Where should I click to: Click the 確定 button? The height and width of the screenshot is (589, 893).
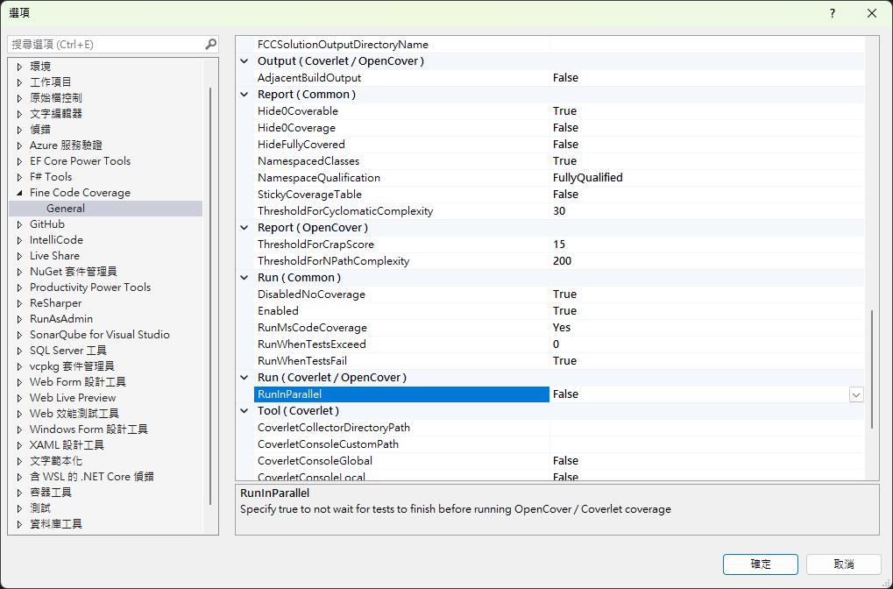pos(760,564)
